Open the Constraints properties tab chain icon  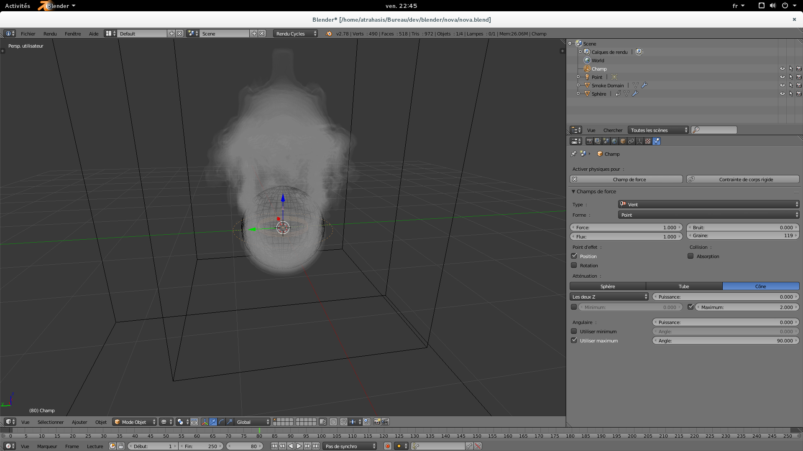tap(631, 141)
